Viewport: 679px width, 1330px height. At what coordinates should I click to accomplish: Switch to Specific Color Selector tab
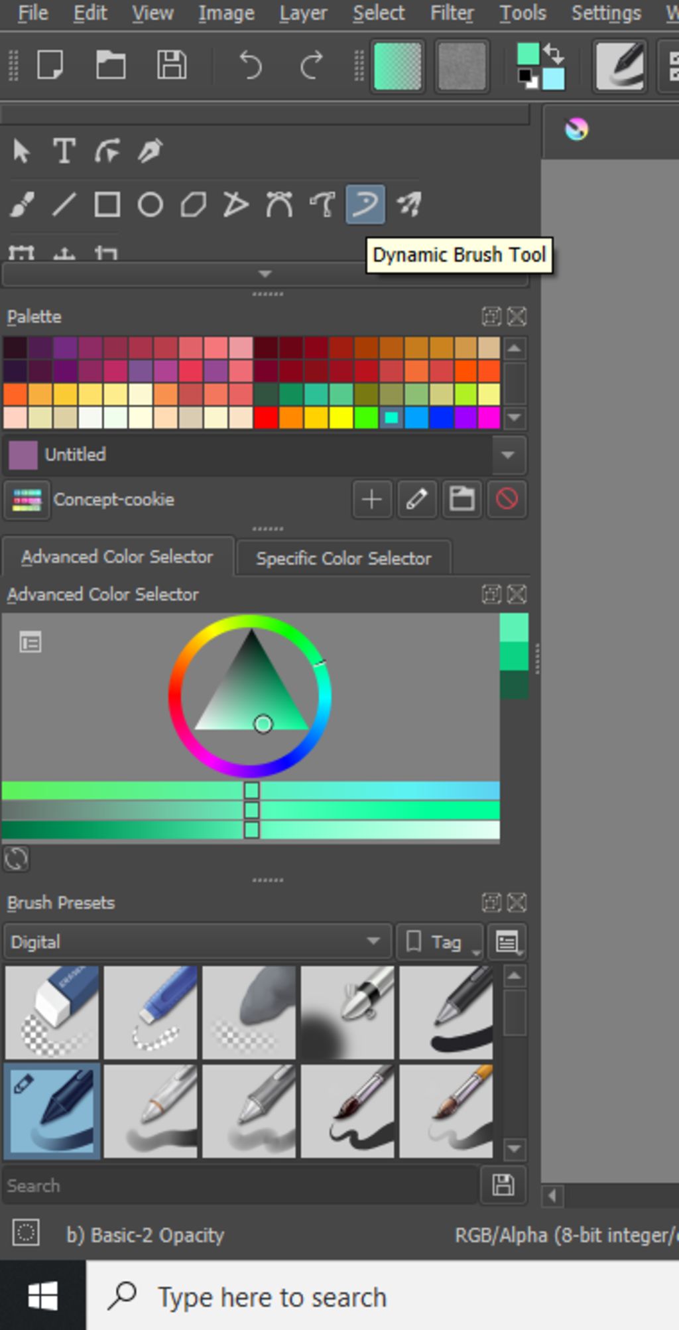click(343, 559)
